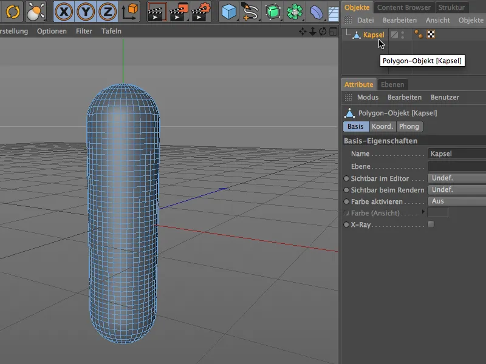The height and width of the screenshot is (364, 486).
Task: Switch to the Struktur tab
Action: point(451,7)
